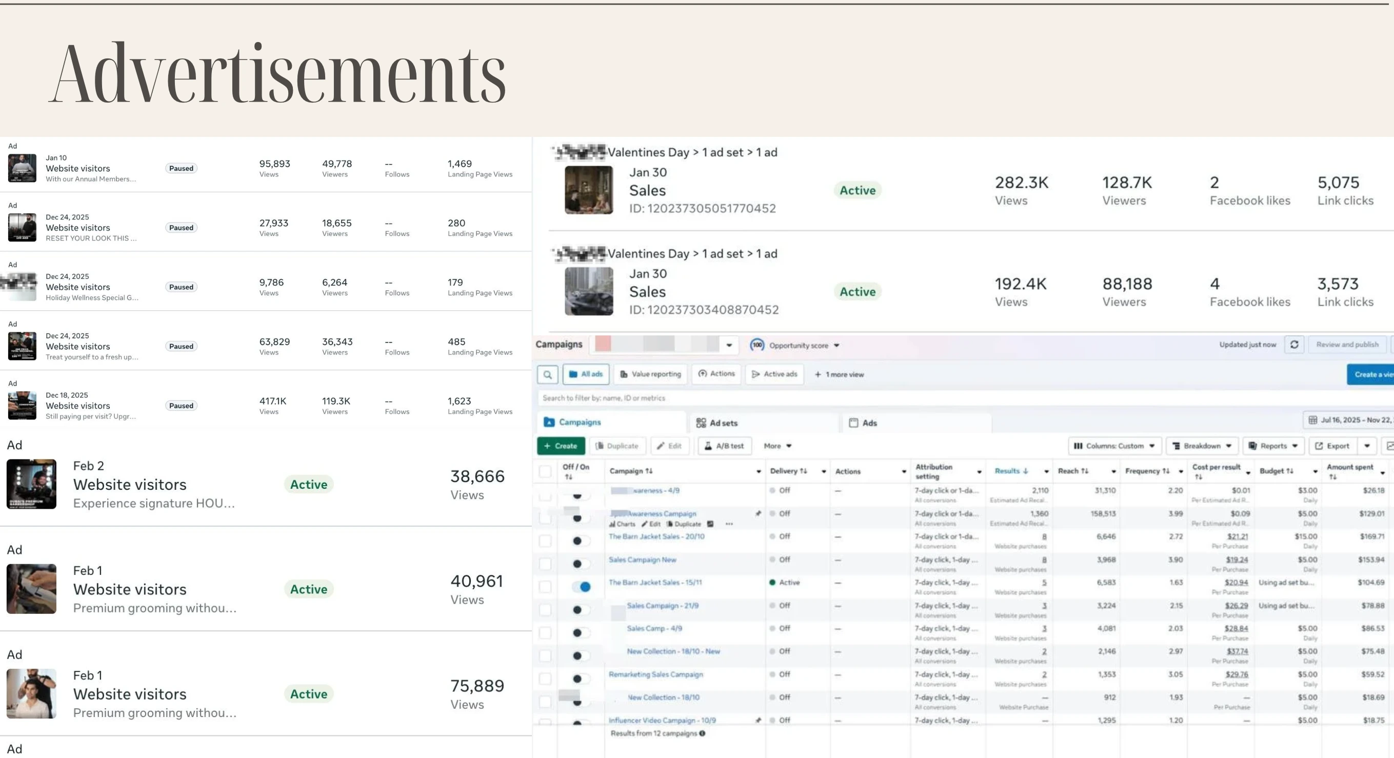The height and width of the screenshot is (758, 1394).
Task: Click the Create a view button
Action: 1370,374
